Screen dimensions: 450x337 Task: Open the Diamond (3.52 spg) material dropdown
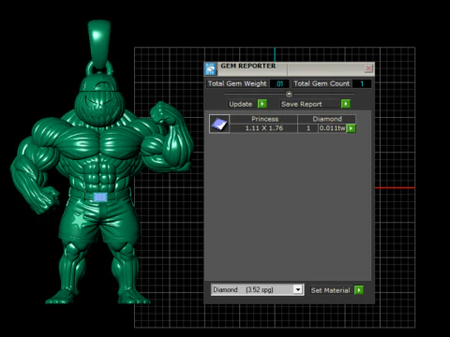(x=257, y=289)
